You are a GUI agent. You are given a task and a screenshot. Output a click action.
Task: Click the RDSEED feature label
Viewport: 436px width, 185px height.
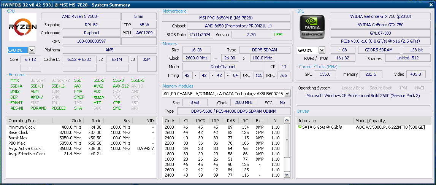click(59, 108)
